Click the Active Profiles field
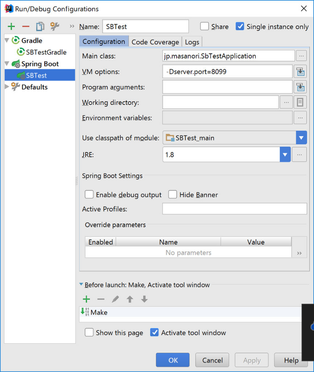The width and height of the screenshot is (314, 372). coord(235,209)
